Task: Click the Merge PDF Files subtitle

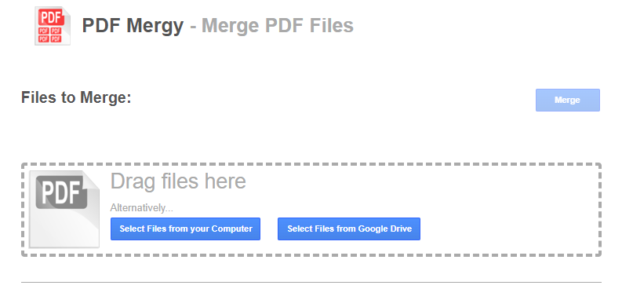Action: coord(278,26)
